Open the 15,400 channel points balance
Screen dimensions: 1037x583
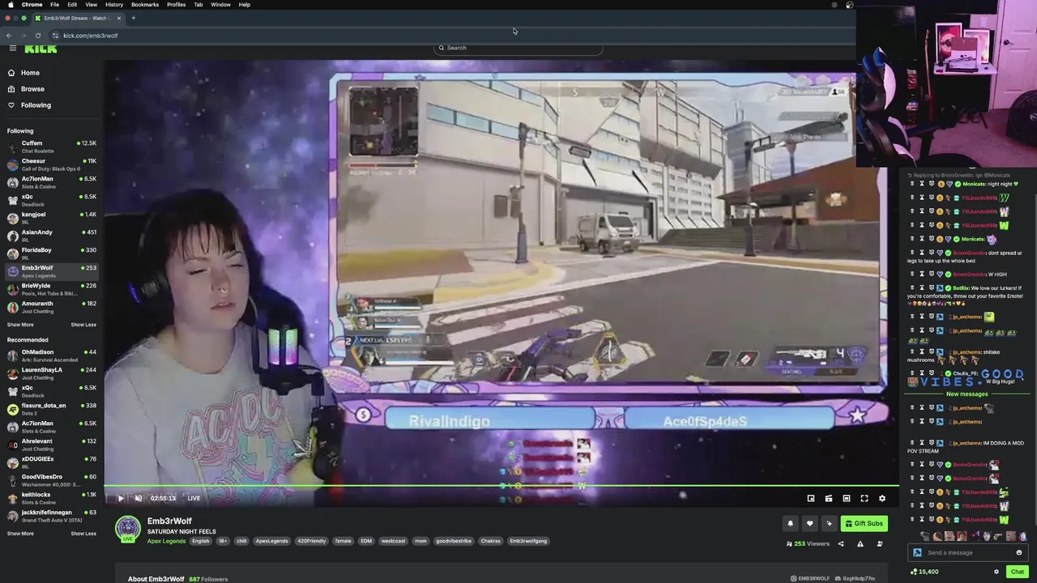coord(924,572)
